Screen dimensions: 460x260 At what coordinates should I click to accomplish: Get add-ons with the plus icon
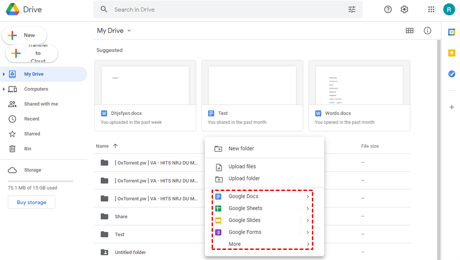pyautogui.click(x=452, y=107)
